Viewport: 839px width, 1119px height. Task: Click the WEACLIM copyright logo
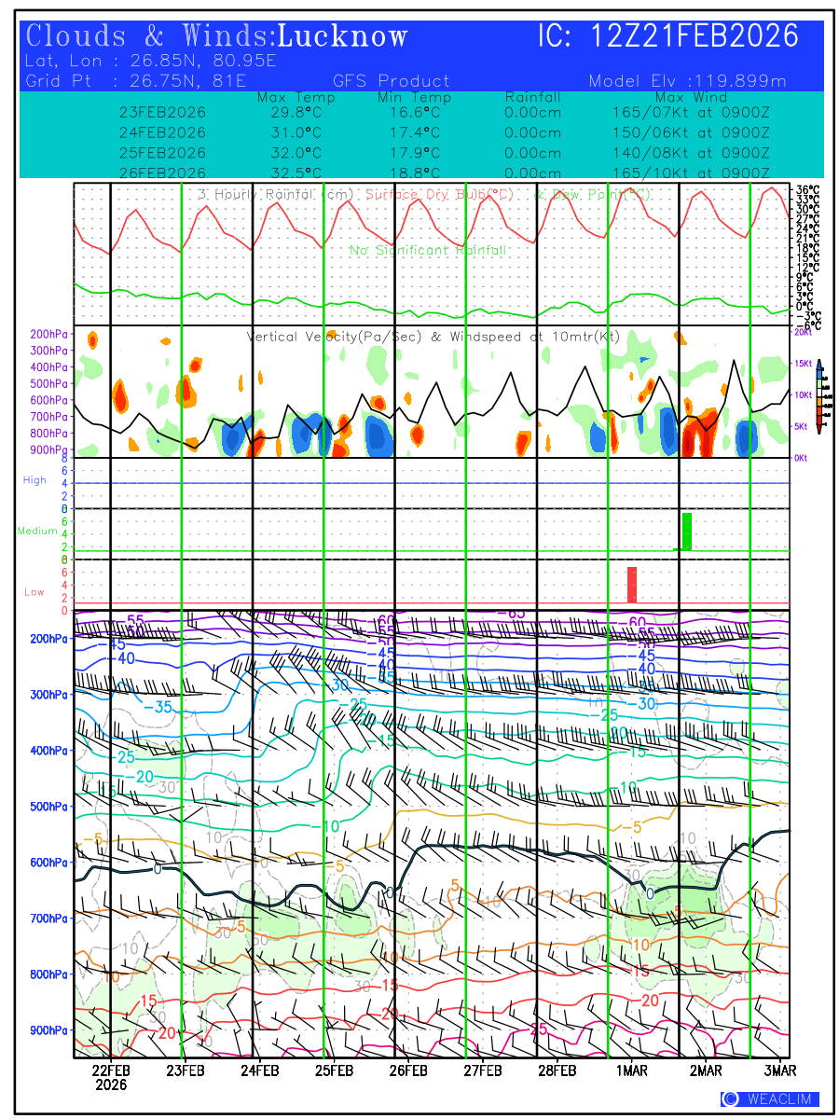click(x=770, y=1098)
